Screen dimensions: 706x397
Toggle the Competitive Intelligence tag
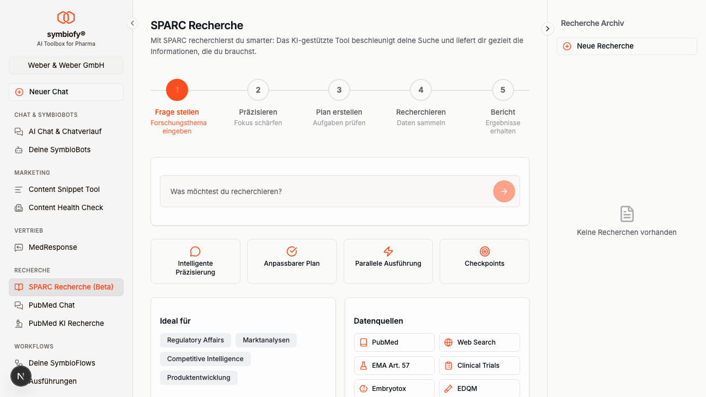coord(205,358)
